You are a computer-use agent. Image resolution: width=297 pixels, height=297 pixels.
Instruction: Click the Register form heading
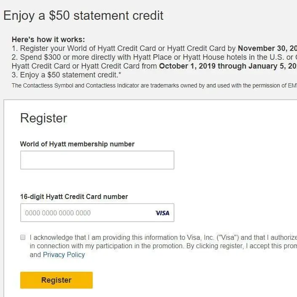coord(43,118)
